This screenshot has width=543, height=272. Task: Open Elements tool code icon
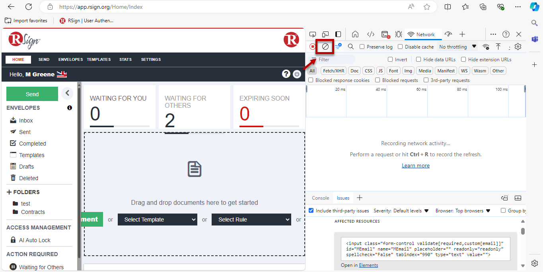coord(370,34)
